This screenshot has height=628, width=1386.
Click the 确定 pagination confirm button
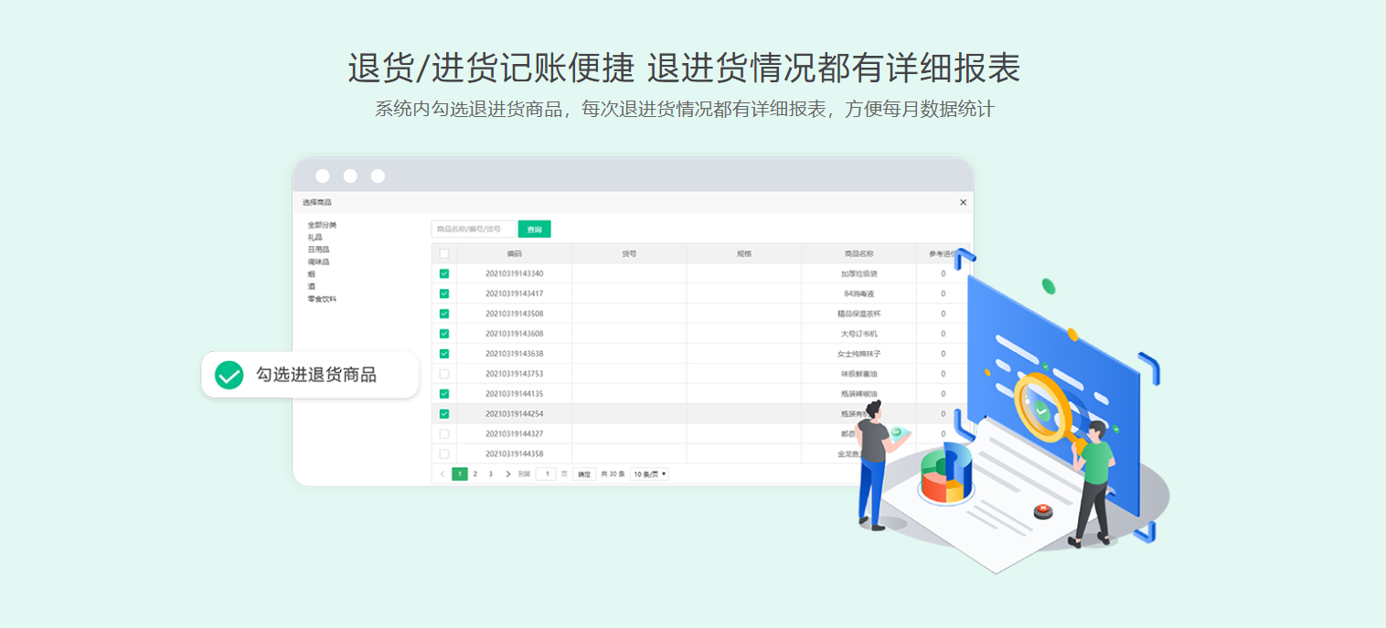pyautogui.click(x=584, y=474)
